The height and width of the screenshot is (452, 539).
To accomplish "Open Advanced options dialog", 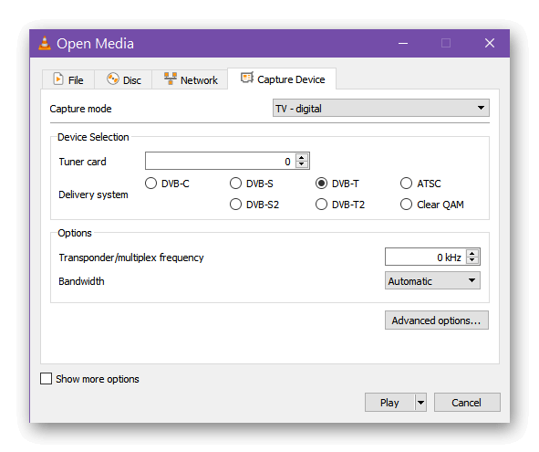I will pos(437,321).
